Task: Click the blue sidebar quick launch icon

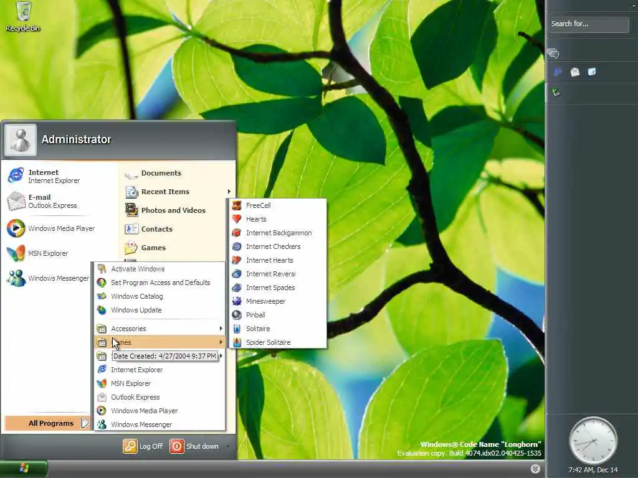Action: [x=558, y=72]
